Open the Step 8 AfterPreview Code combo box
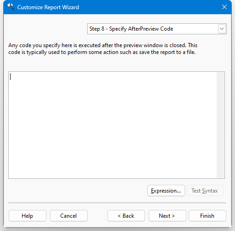 click(157, 29)
